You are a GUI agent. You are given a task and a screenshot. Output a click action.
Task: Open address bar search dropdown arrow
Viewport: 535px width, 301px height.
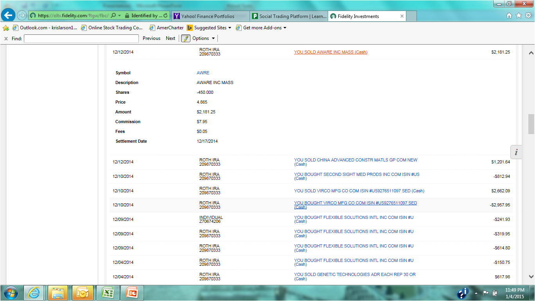119,16
